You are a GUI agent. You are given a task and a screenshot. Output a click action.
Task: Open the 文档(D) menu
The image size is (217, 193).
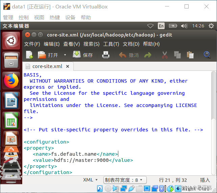pos(131,44)
